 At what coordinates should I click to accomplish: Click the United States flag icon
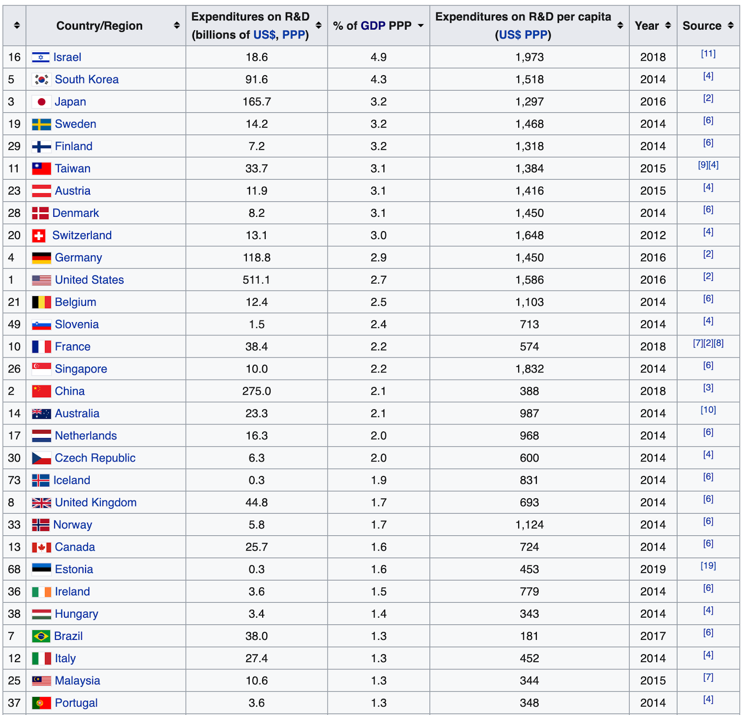coord(41,280)
